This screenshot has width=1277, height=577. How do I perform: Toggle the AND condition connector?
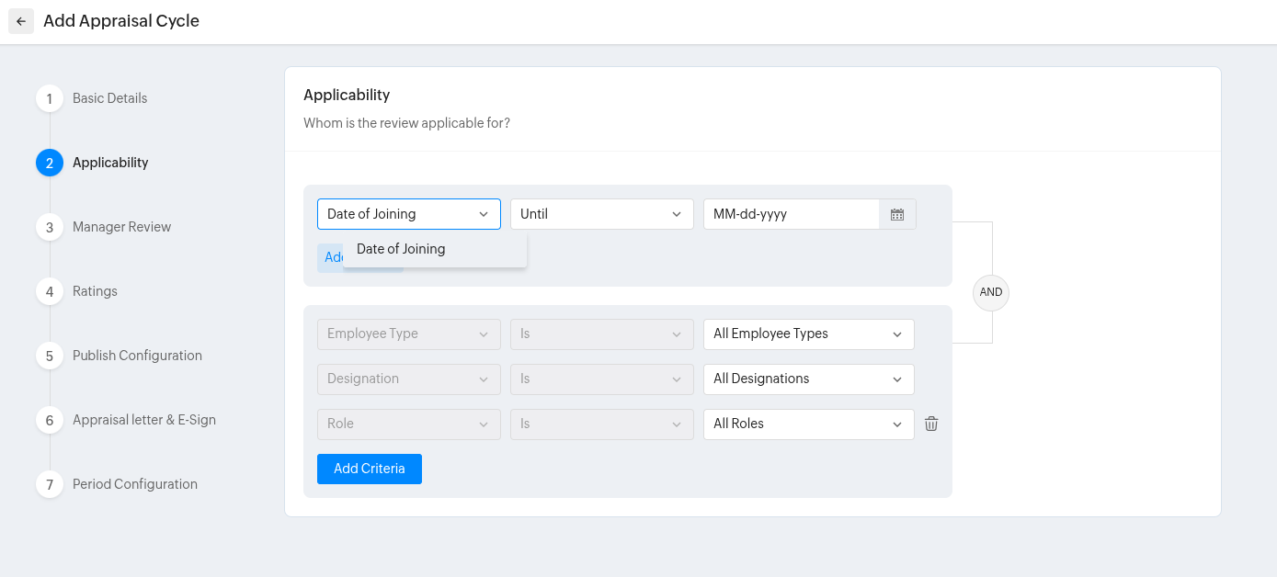(991, 292)
